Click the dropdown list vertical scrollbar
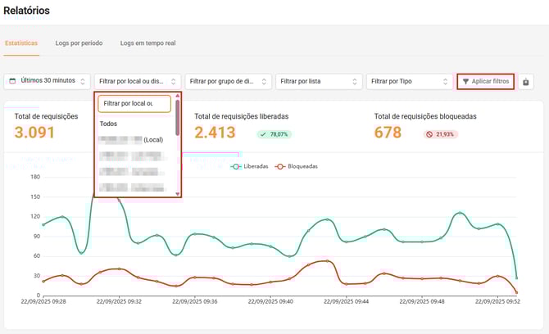The height and width of the screenshot is (334, 549). coord(178,119)
